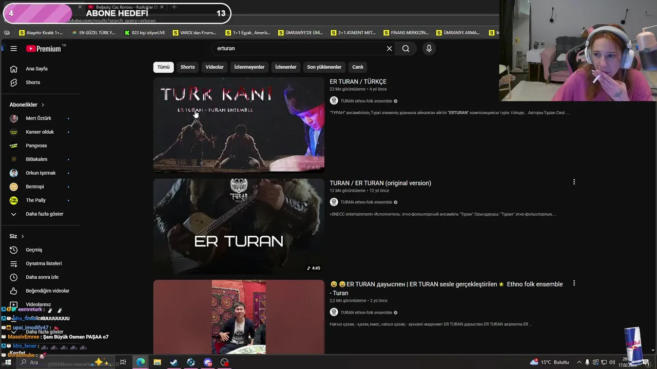The width and height of the screenshot is (657, 369).
Task: Open Orkun Işıtmak subscription channel
Action: click(41, 173)
